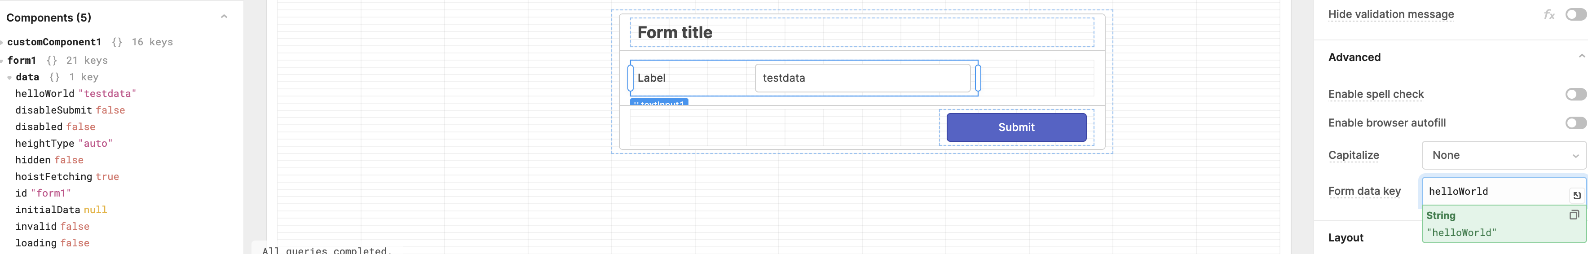Collapse the data node under form1
This screenshot has width=1588, height=254.
9,78
